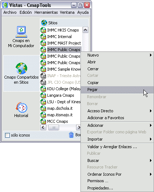Select the KDU College (Malay list entry
154x192 pixels.
point(64,89)
